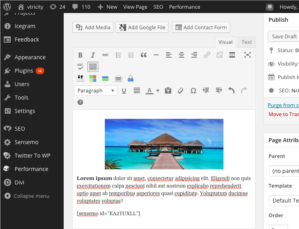Insert horizontal line
This screenshot has height=229, width=299.
pyautogui.click(x=156, y=55)
